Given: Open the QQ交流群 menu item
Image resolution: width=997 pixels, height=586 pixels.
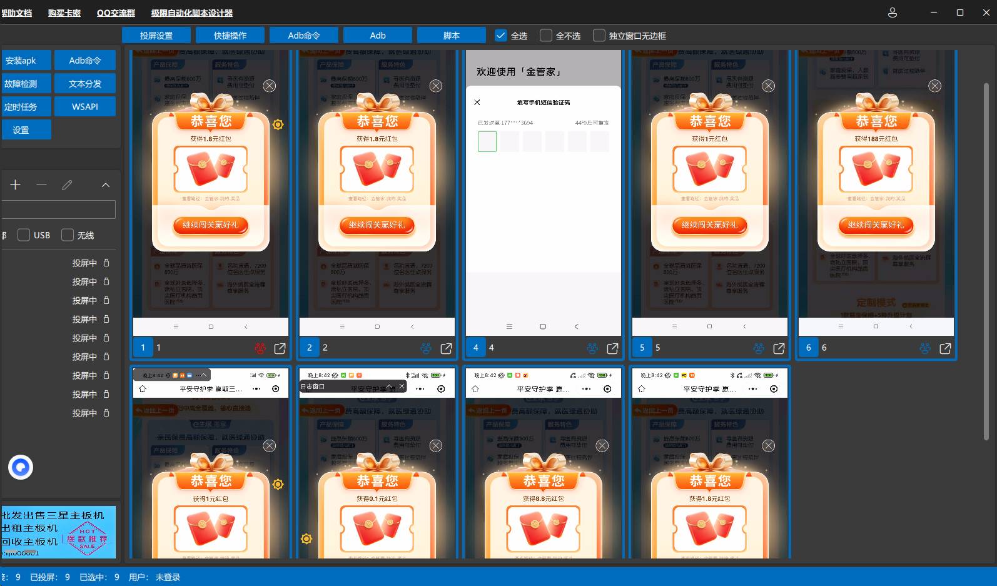Looking at the screenshot, I should pyautogui.click(x=116, y=13).
